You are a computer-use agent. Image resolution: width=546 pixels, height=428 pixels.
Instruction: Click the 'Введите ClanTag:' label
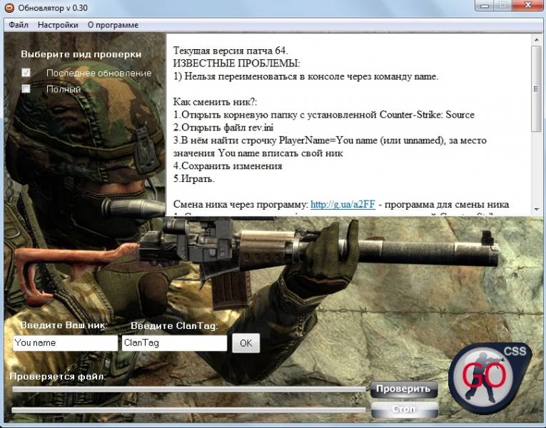(x=174, y=326)
